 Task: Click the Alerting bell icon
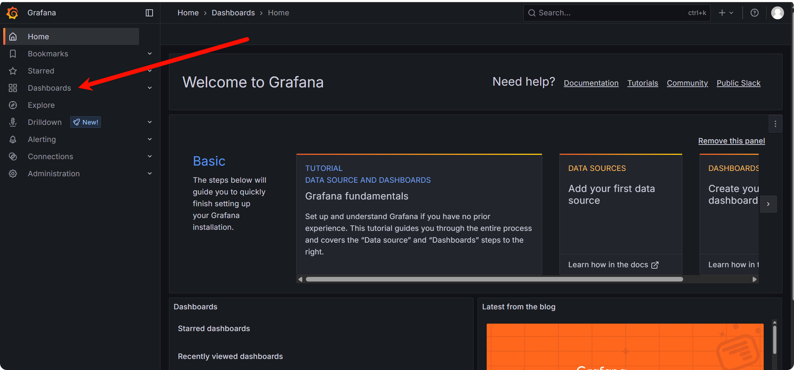(13, 139)
